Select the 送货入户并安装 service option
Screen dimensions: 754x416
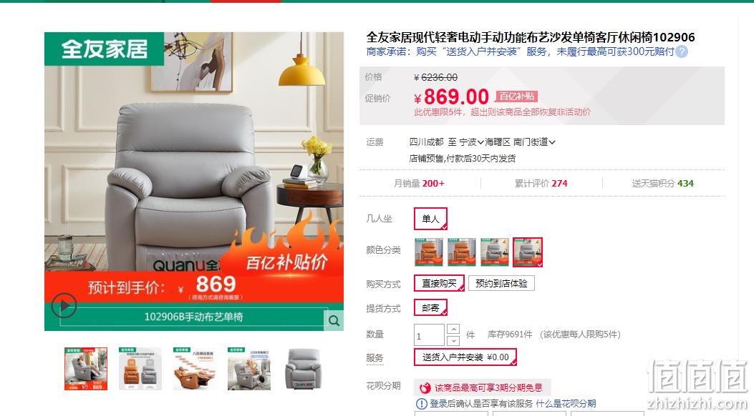pyautogui.click(x=465, y=357)
